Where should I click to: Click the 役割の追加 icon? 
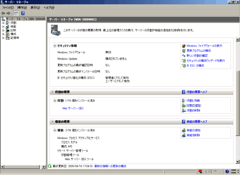click(x=184, y=106)
